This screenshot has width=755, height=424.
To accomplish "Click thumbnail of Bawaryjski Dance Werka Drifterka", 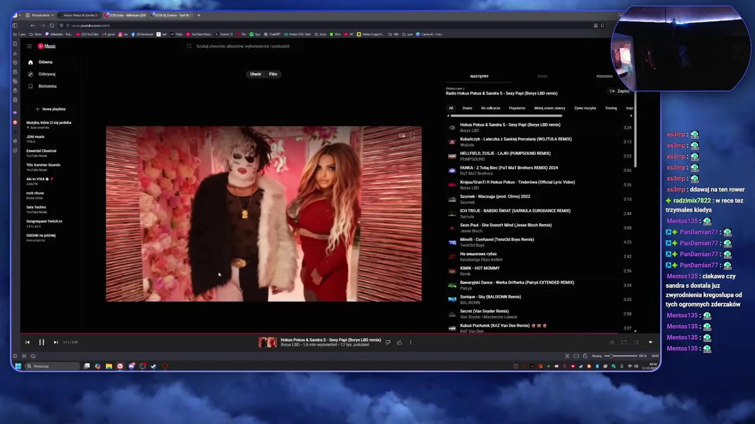I will click(x=452, y=285).
